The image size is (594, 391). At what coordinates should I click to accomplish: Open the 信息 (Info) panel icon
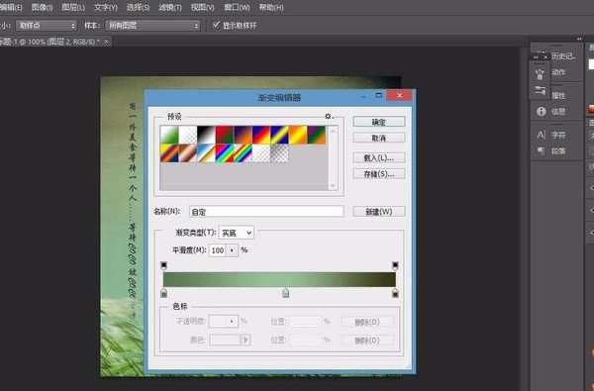tap(541, 112)
